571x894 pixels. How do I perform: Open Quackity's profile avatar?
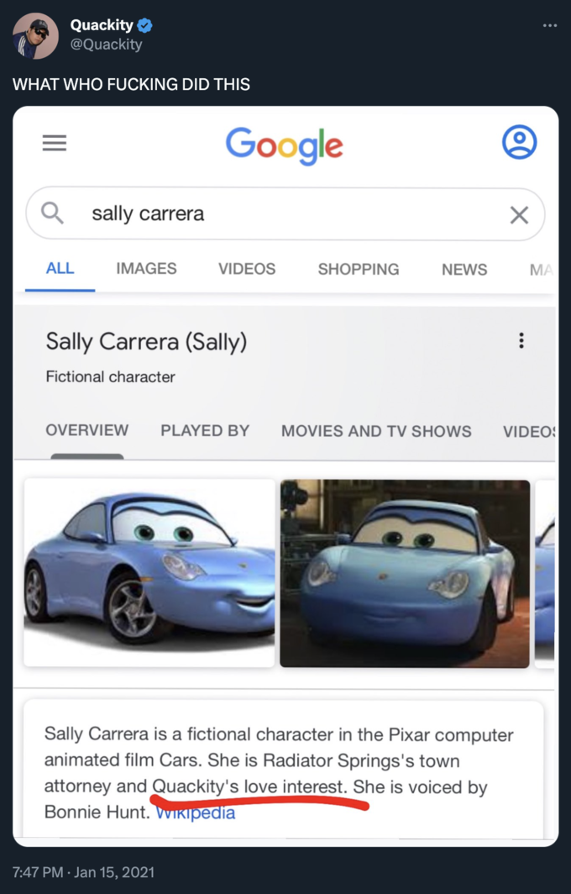[x=35, y=36]
